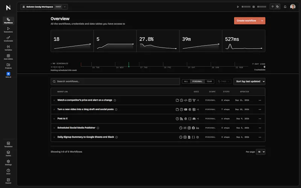Open the arrow next to Create workflow

pyautogui.click(x=262, y=21)
